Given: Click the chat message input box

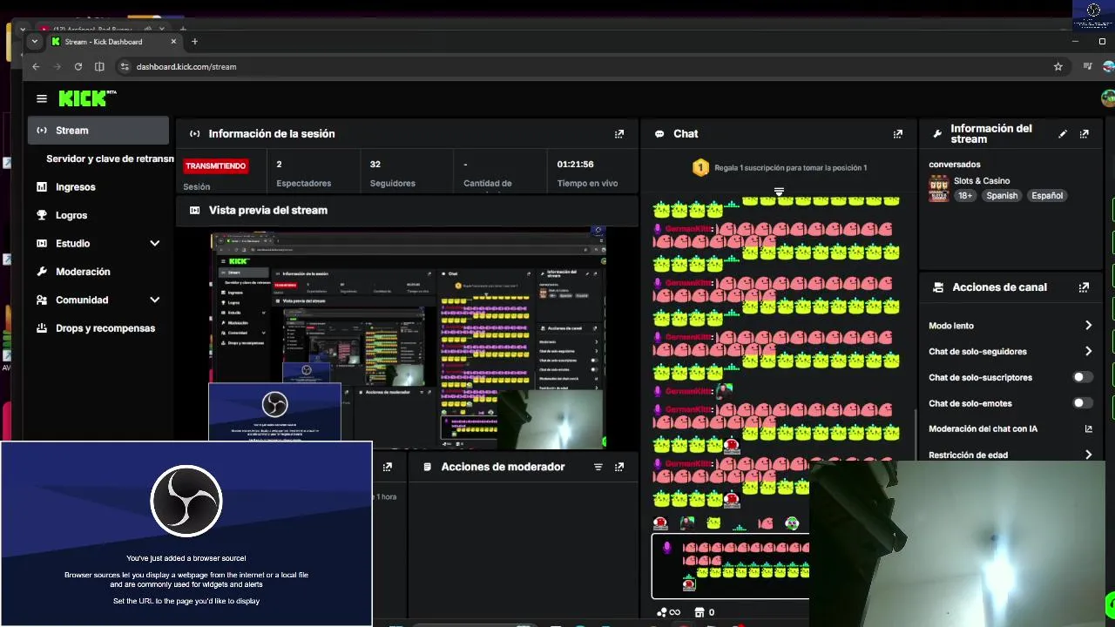Looking at the screenshot, I should (730, 565).
